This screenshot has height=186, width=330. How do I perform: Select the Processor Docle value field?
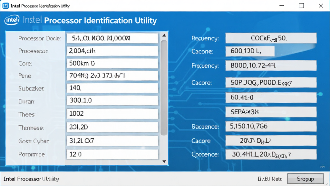click(112, 38)
